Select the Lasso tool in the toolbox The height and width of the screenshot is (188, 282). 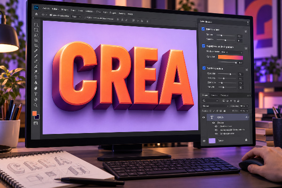36,35
